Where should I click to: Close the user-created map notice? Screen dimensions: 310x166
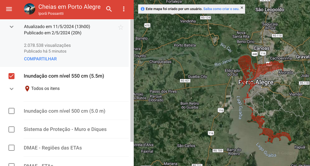click(x=242, y=8)
